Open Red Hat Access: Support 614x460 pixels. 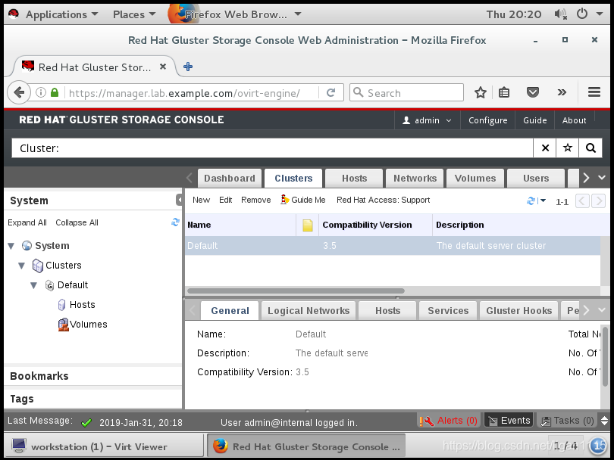tap(383, 200)
